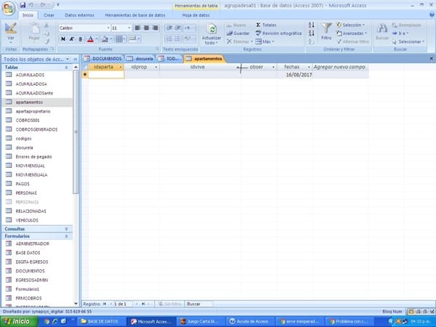Run Revisión ortográfica spell check
This screenshot has width=436, height=327.
click(x=278, y=33)
